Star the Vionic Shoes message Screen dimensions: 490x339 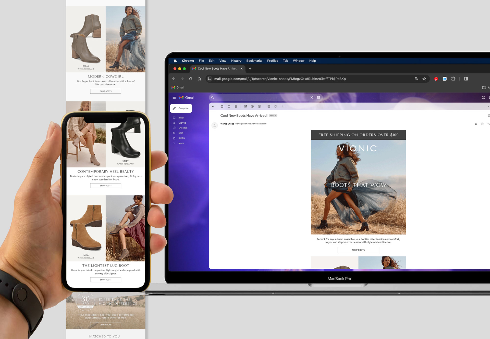(x=476, y=124)
